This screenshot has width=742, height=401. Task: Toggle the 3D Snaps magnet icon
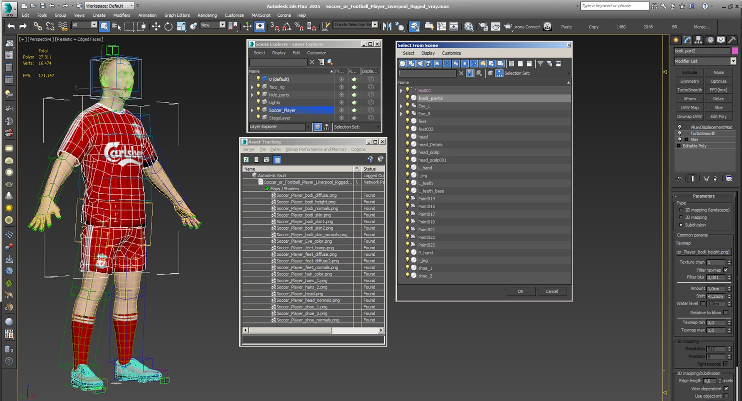274,26
